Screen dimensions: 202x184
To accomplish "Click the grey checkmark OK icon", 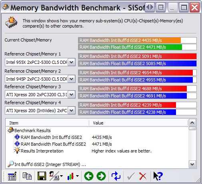I will (x=131, y=176).
